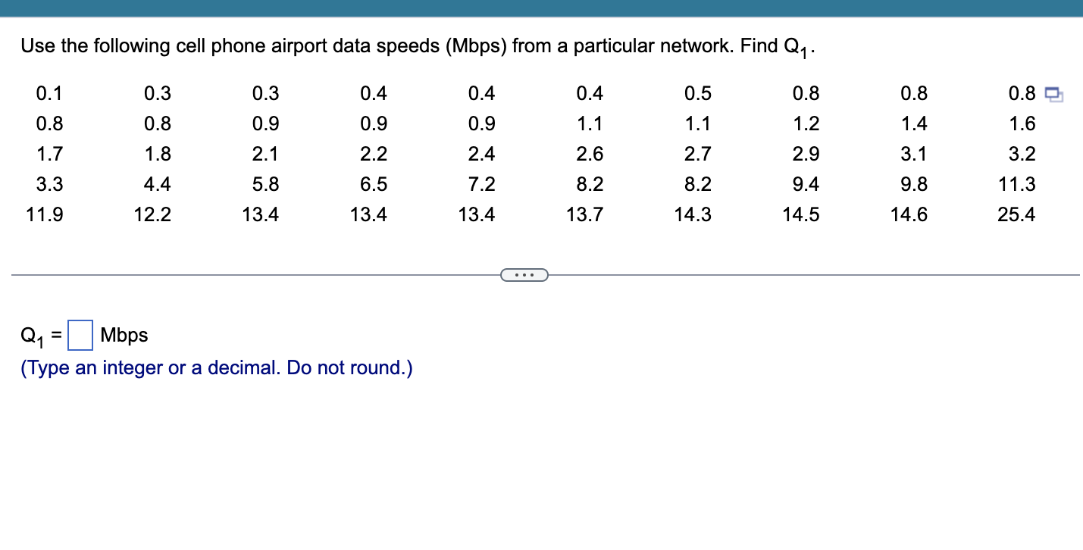The height and width of the screenshot is (550, 1083).
Task: Click the Mbps label after the answer box
Action: (x=124, y=334)
